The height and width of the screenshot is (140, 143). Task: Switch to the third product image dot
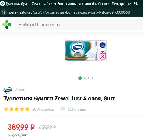coord(89,78)
